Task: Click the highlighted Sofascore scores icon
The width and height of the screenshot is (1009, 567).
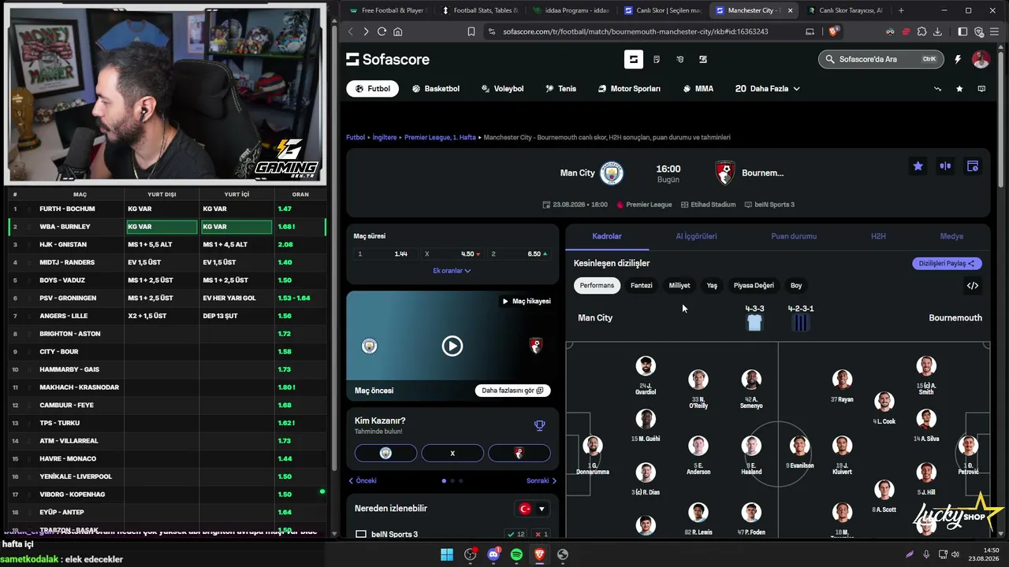Action: tap(633, 59)
